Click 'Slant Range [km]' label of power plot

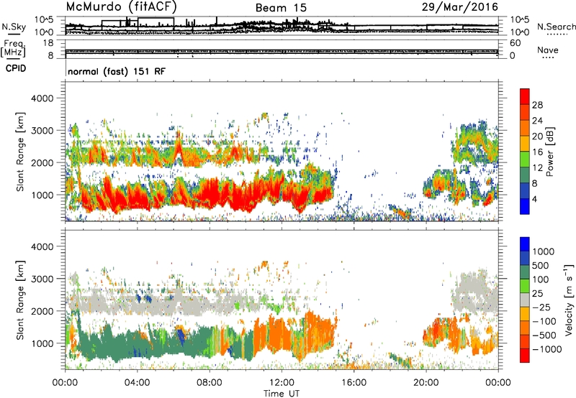(21, 152)
